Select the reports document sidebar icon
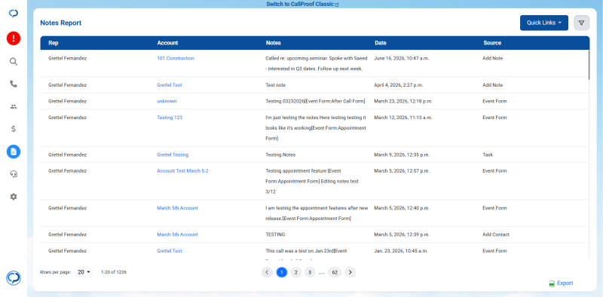603x297 pixels. coord(14,152)
